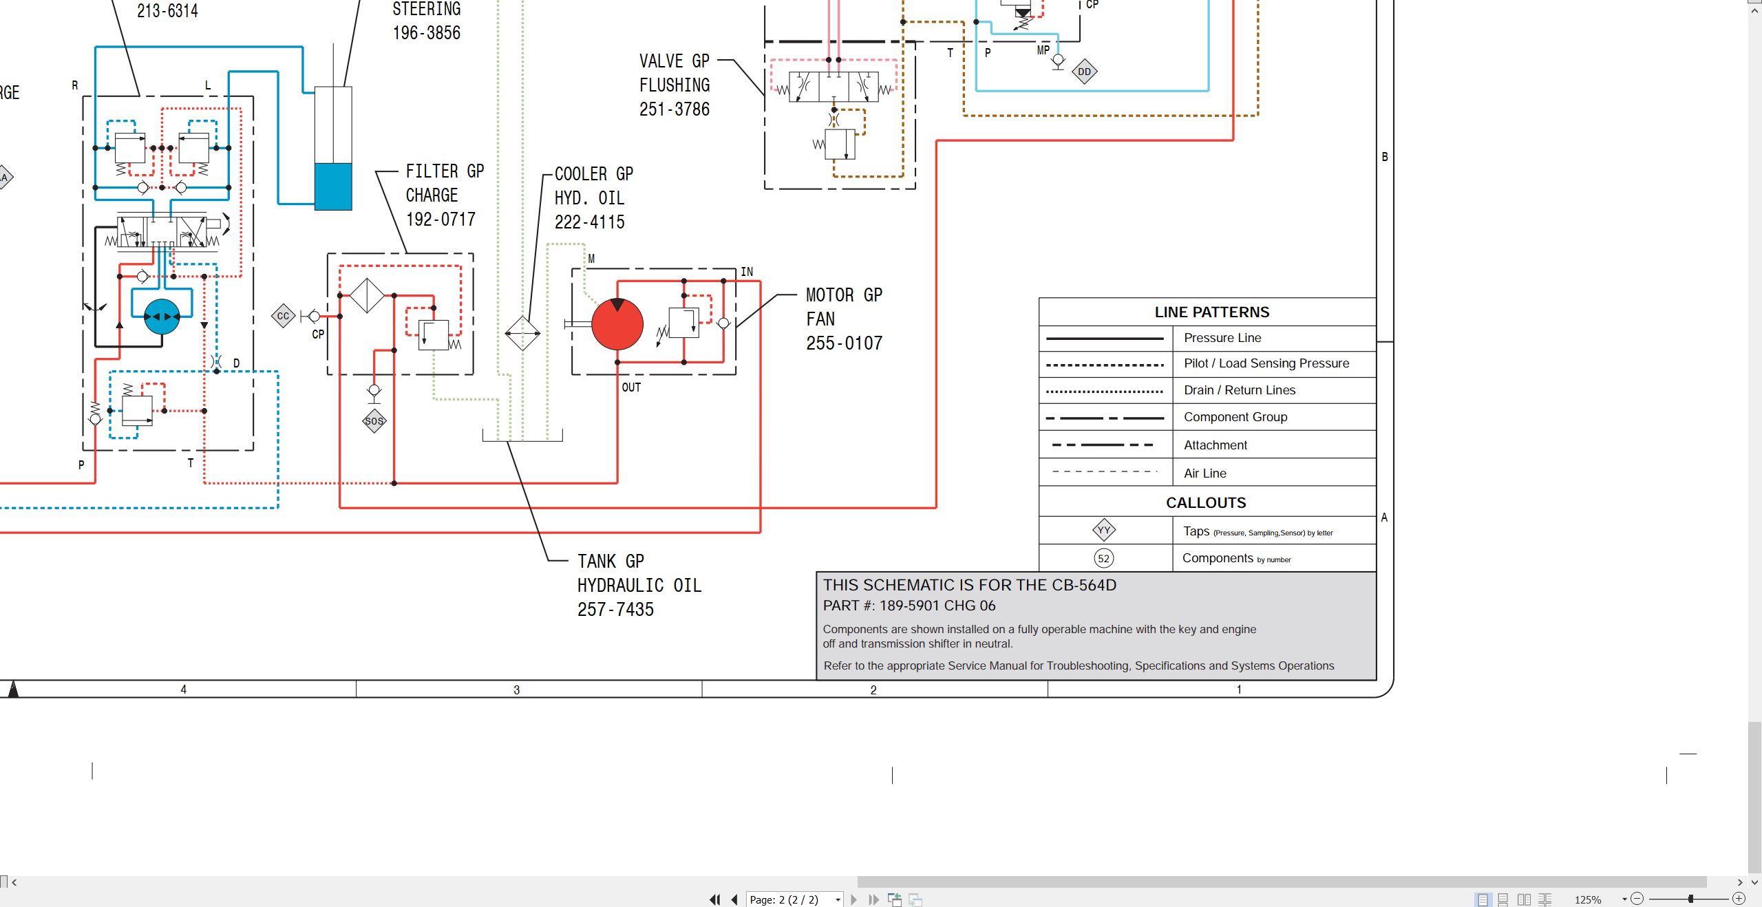The image size is (1762, 907).
Task: Click the DD tap diamond callout
Action: point(1085,72)
